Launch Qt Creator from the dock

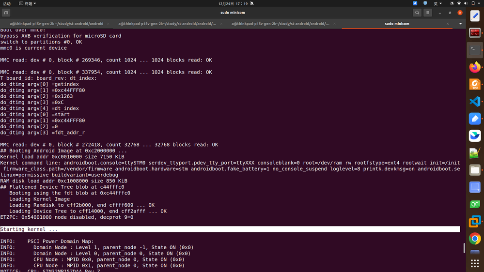[475, 204]
